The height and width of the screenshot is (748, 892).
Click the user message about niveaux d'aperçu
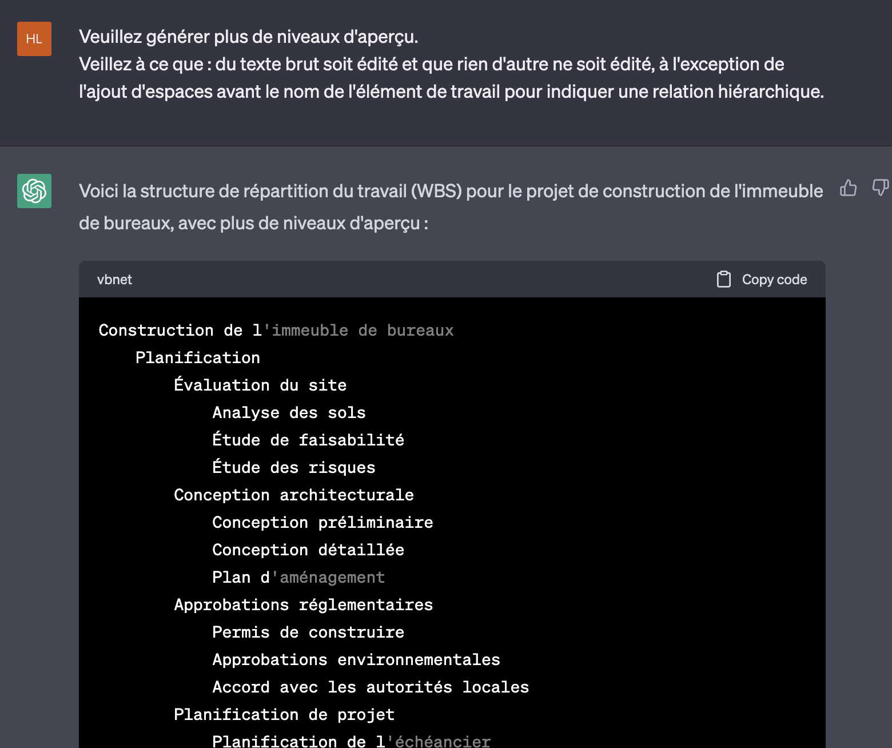[451, 64]
